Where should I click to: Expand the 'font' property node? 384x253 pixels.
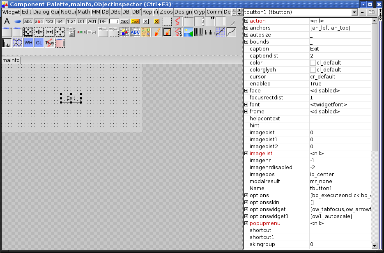[246, 105]
